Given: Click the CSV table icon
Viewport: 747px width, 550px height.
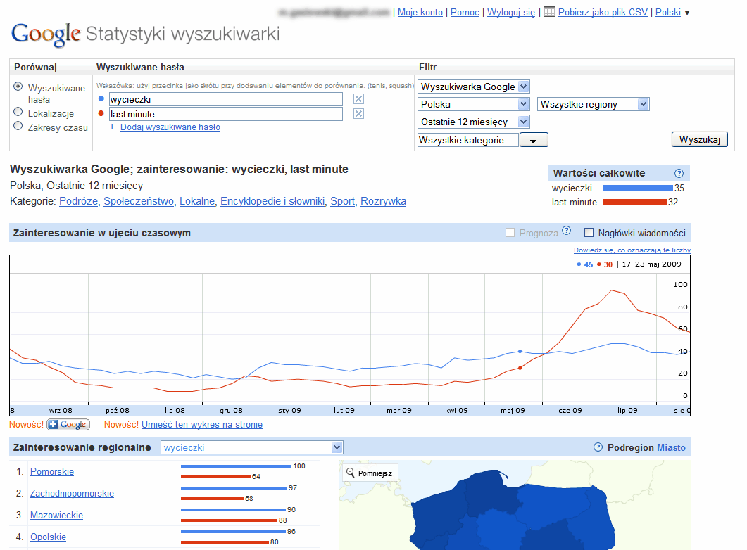Looking at the screenshot, I should coord(549,12).
